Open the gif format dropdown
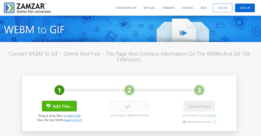261x136 pixels. [x=129, y=106]
